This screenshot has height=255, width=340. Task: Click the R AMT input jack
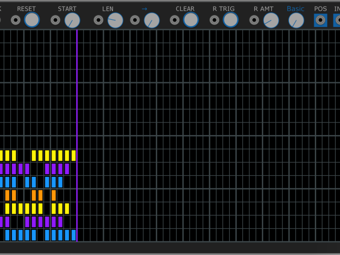click(x=254, y=20)
